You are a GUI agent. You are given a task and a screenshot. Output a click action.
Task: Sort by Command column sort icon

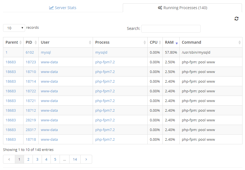point(239,42)
